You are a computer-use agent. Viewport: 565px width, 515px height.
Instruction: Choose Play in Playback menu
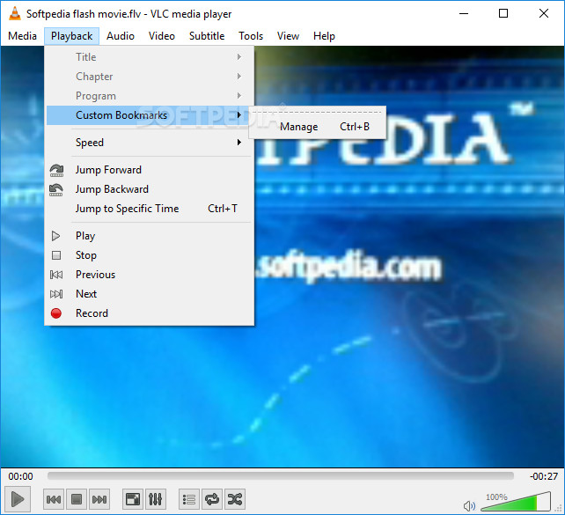(149, 236)
